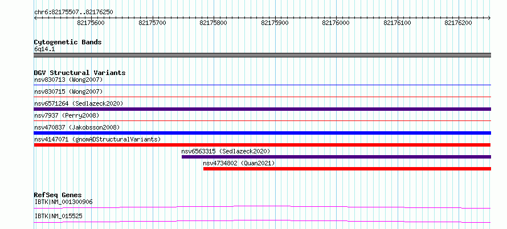Screen dimensions: 507x229
Task: Open variant nsv4734802 (Quan2021) label
Action: (239, 163)
